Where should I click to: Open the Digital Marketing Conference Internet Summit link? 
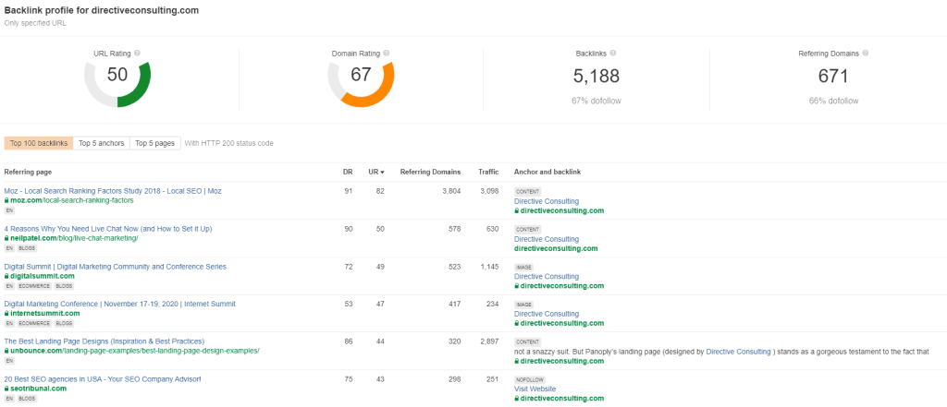[x=119, y=304]
